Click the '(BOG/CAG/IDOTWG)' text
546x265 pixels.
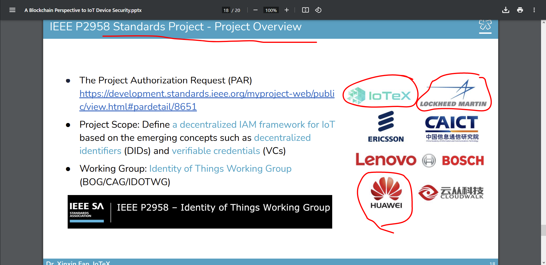click(x=125, y=182)
